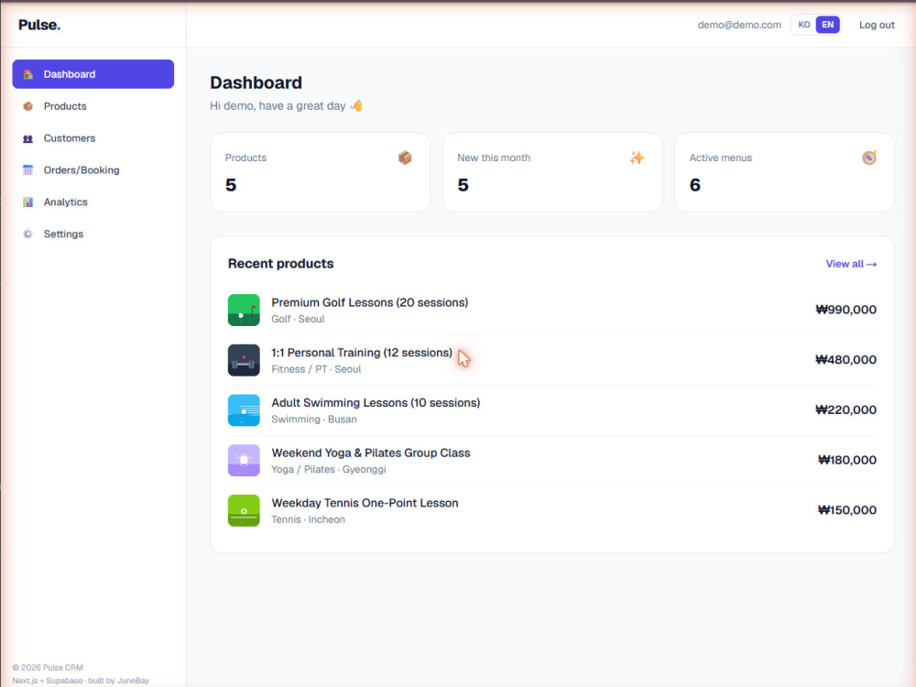Click the Active menus card label
The height and width of the screenshot is (687, 916).
[720, 158]
